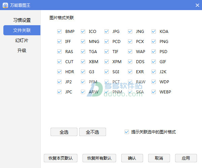Image resolution: width=202 pixels, height=168 pixels.
Task: Toggle the HDR checkbox
Action: click(x=59, y=72)
